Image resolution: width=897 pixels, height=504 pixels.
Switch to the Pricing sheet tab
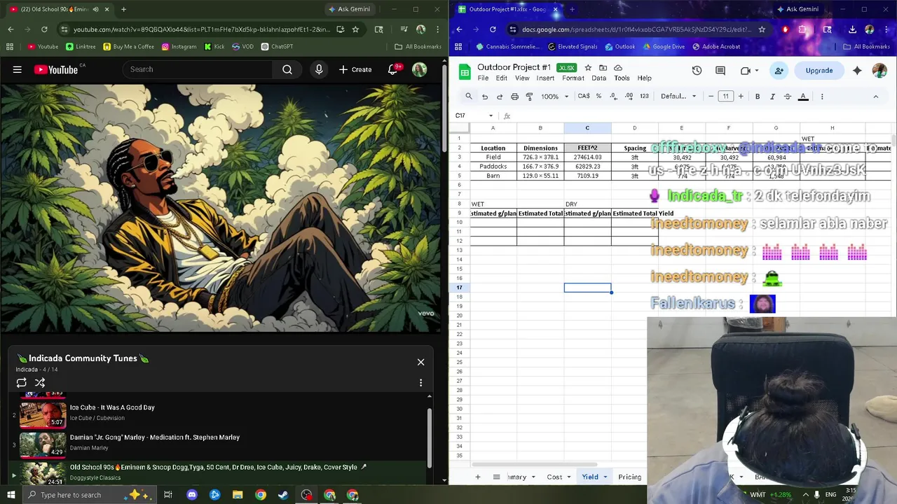tap(629, 477)
